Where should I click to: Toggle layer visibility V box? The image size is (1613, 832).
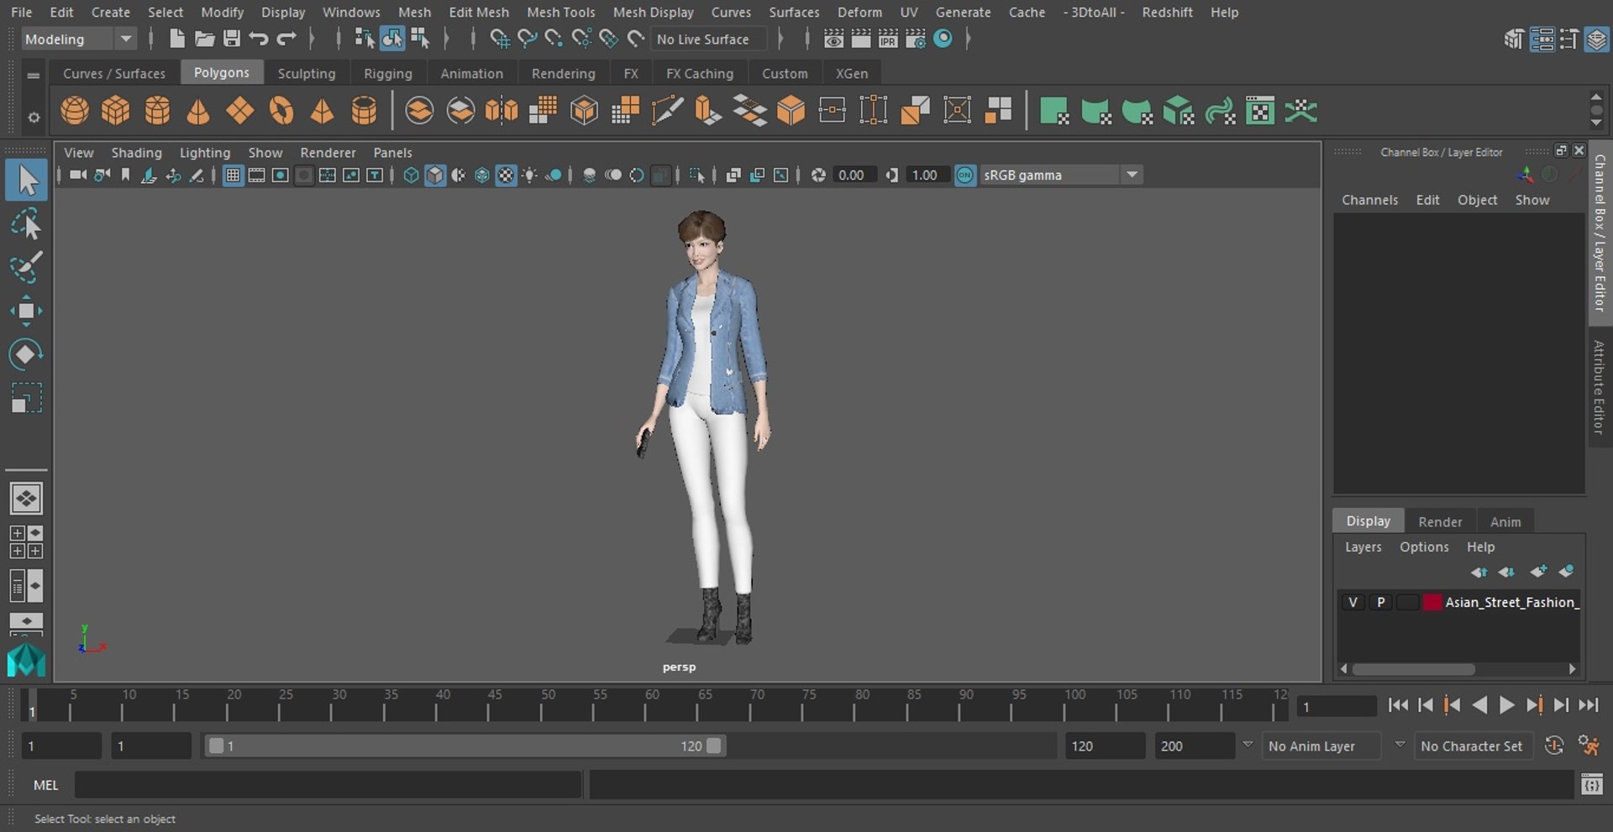click(1353, 602)
